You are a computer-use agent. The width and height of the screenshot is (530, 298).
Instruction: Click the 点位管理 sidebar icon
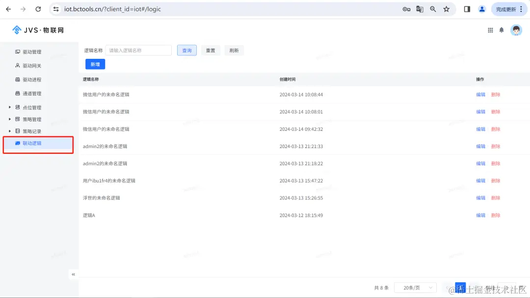(18, 107)
